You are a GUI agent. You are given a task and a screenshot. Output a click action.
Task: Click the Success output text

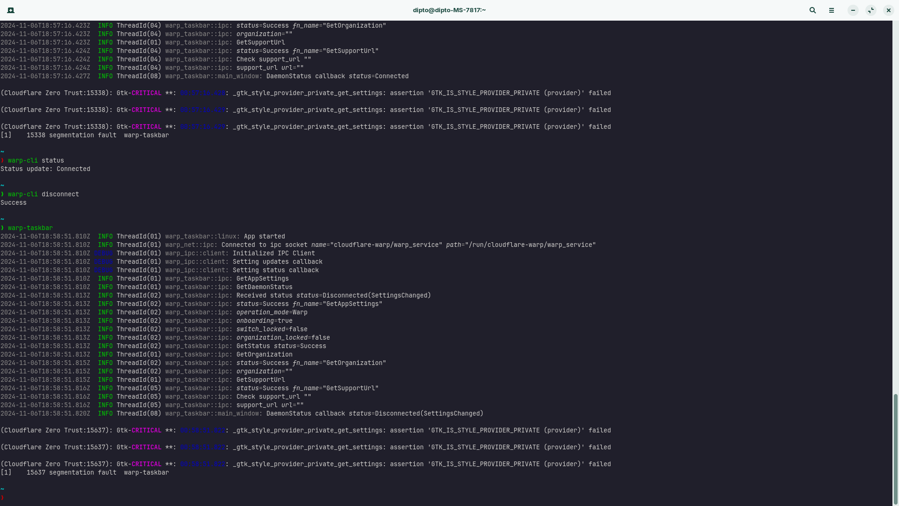point(13,202)
